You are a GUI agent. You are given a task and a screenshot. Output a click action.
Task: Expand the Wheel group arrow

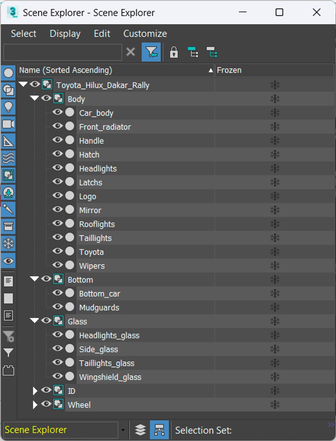[x=35, y=405]
